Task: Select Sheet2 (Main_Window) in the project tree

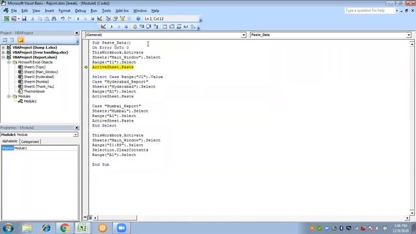Action: (x=41, y=72)
